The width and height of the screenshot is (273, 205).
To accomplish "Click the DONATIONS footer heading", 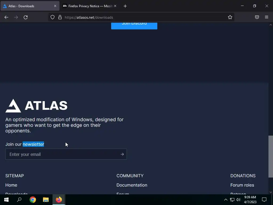I will (x=243, y=176).
